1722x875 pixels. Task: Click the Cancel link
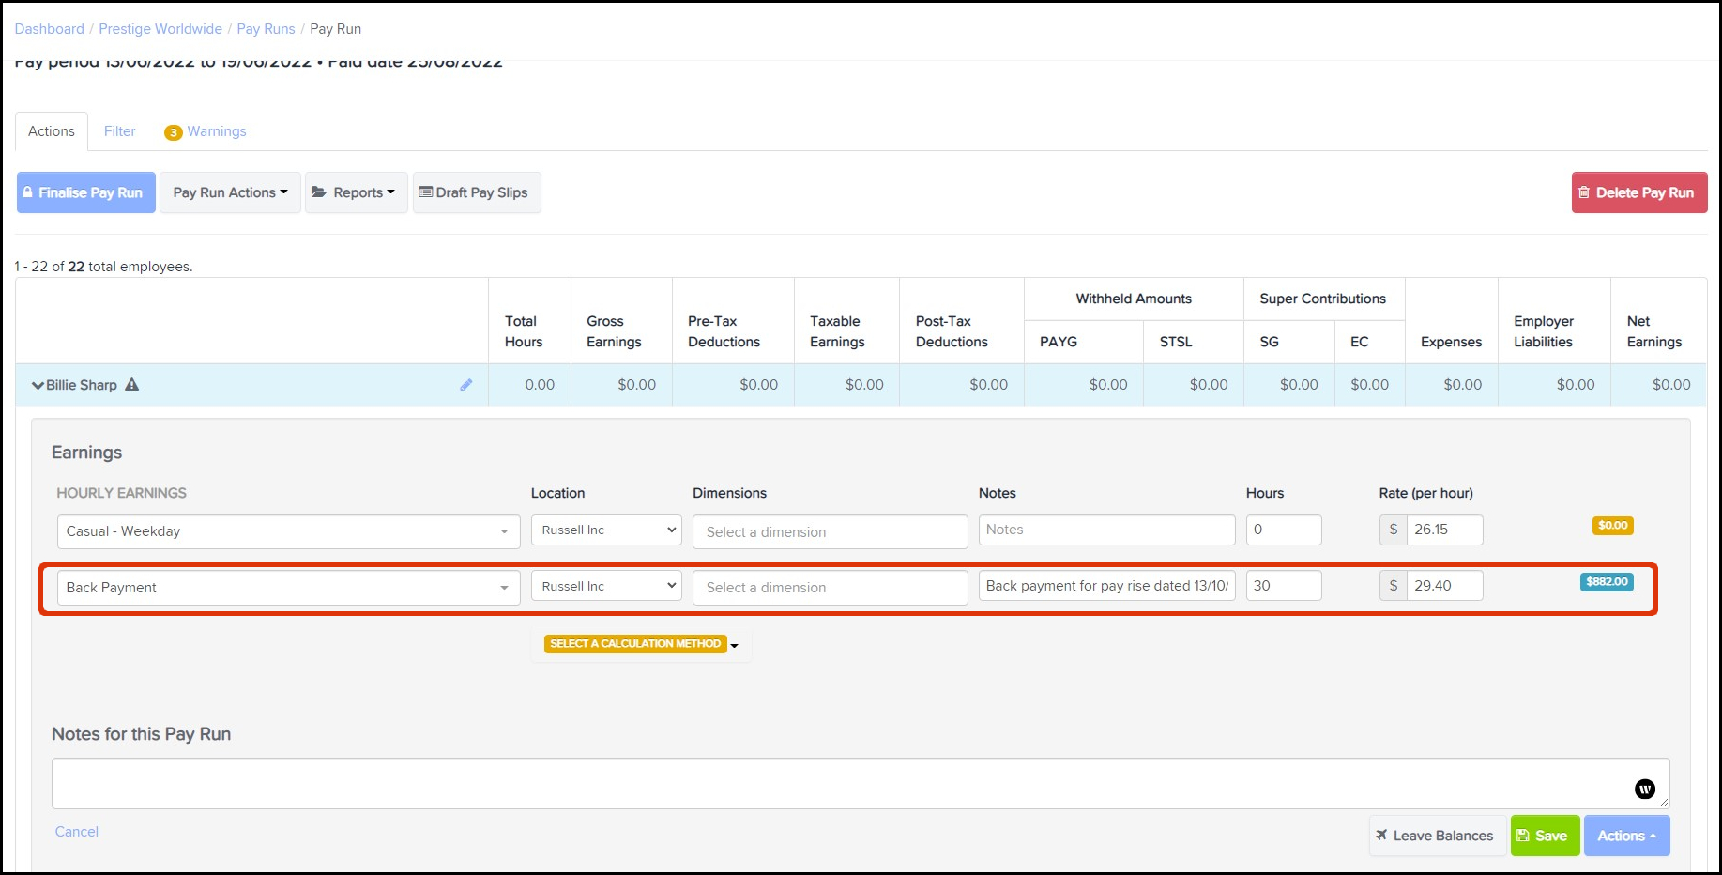[x=77, y=832]
